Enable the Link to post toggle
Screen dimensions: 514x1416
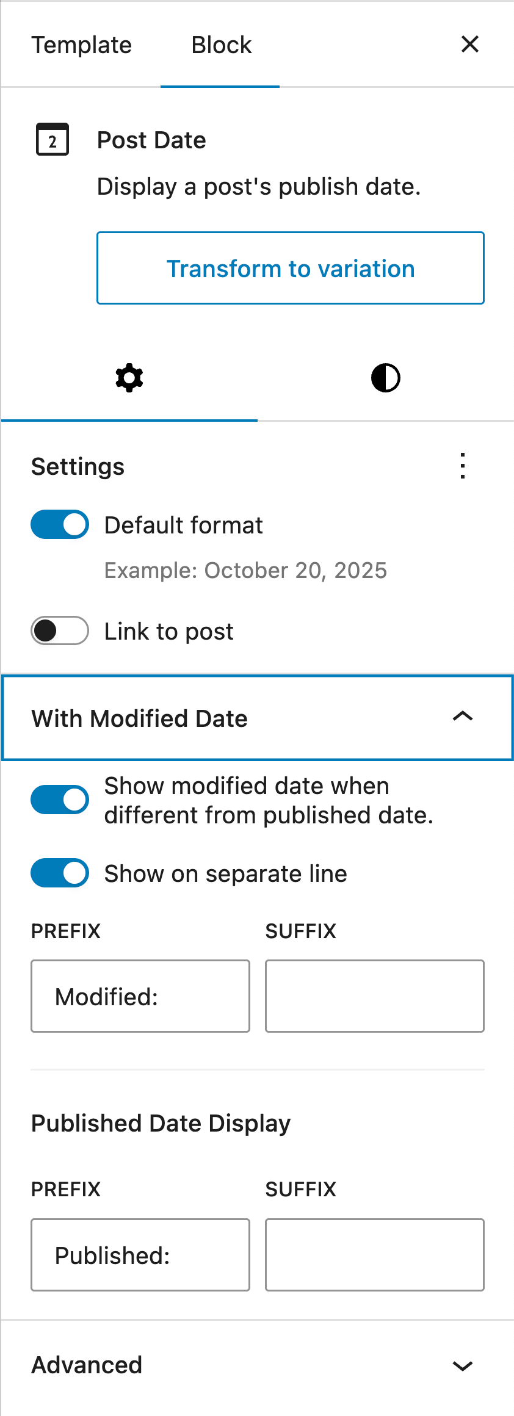[x=59, y=631]
